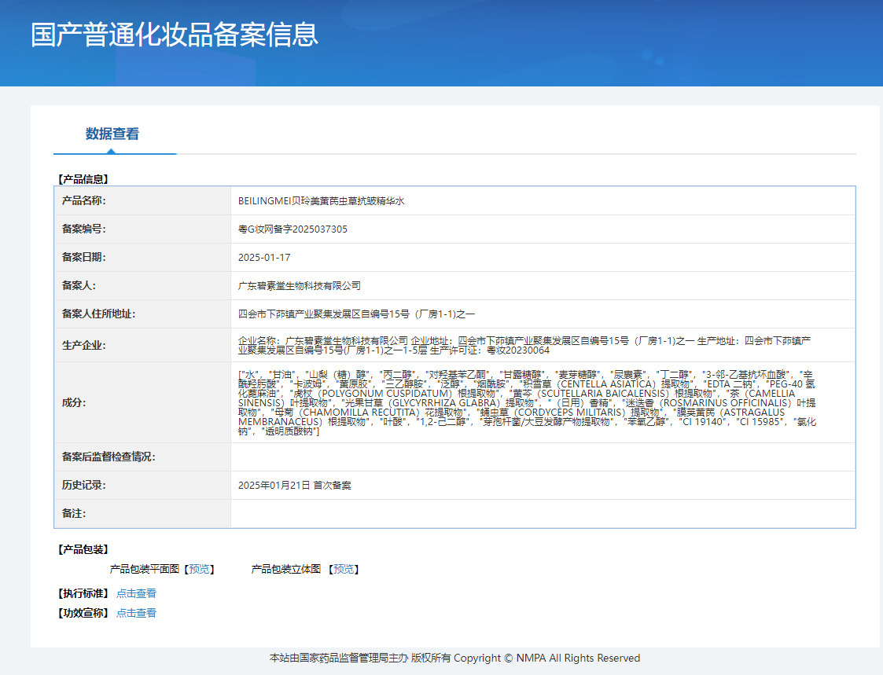Viewport: 883px width, 675px height.
Task: Click the 【执行标准】 label
Action: (83, 593)
